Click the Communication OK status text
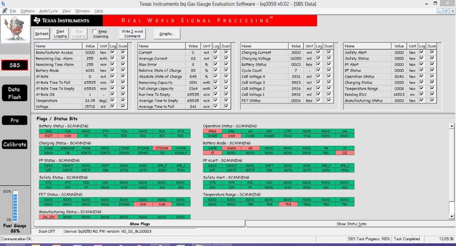 [17, 239]
